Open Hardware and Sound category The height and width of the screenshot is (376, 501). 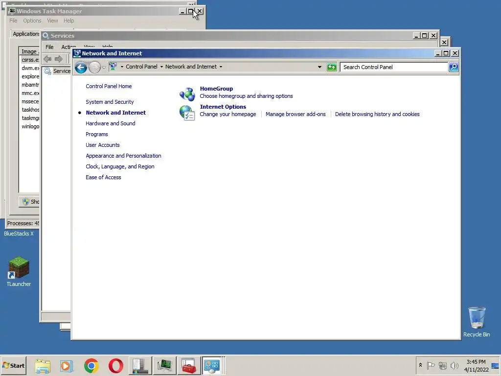pyautogui.click(x=110, y=123)
